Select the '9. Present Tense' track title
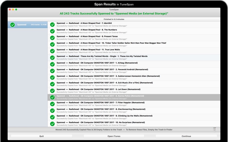 click(110, 37)
